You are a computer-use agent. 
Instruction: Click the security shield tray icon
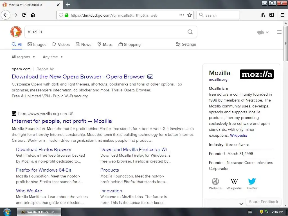(x=262, y=212)
